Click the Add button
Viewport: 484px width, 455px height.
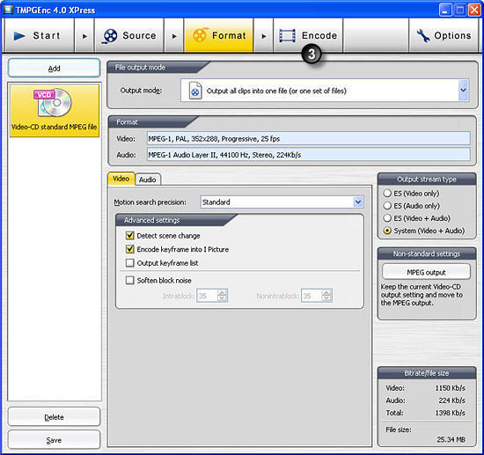pyautogui.click(x=54, y=68)
